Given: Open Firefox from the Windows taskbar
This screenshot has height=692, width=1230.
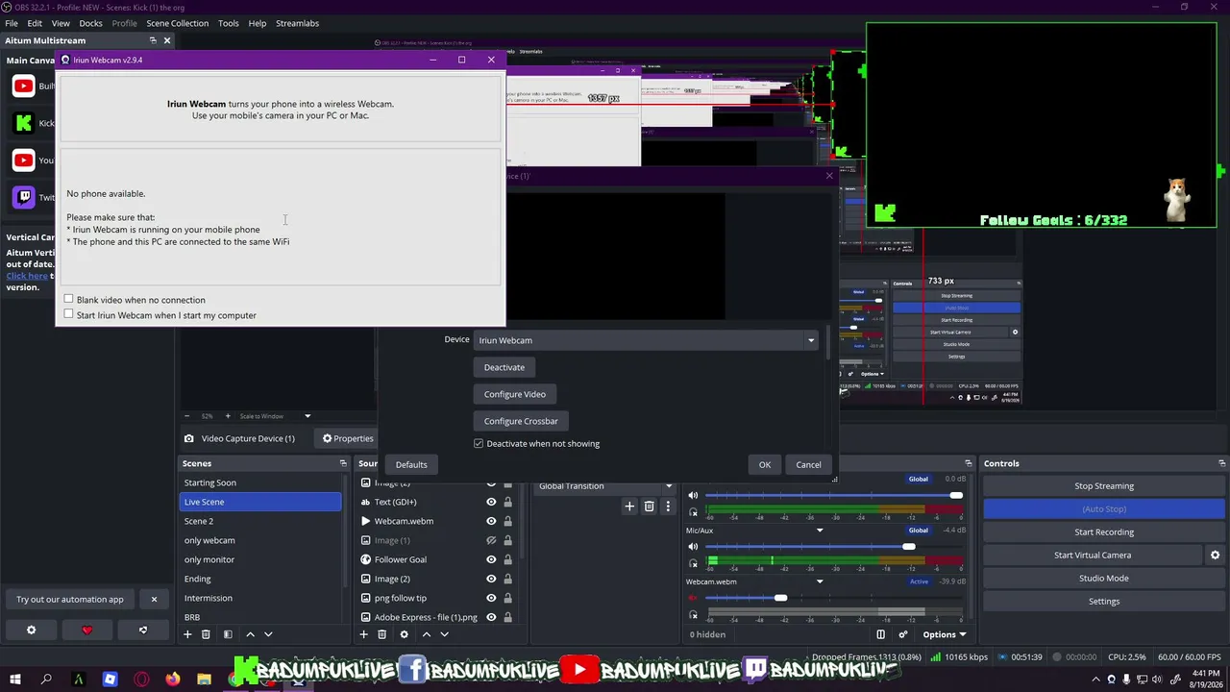Looking at the screenshot, I should [173, 680].
